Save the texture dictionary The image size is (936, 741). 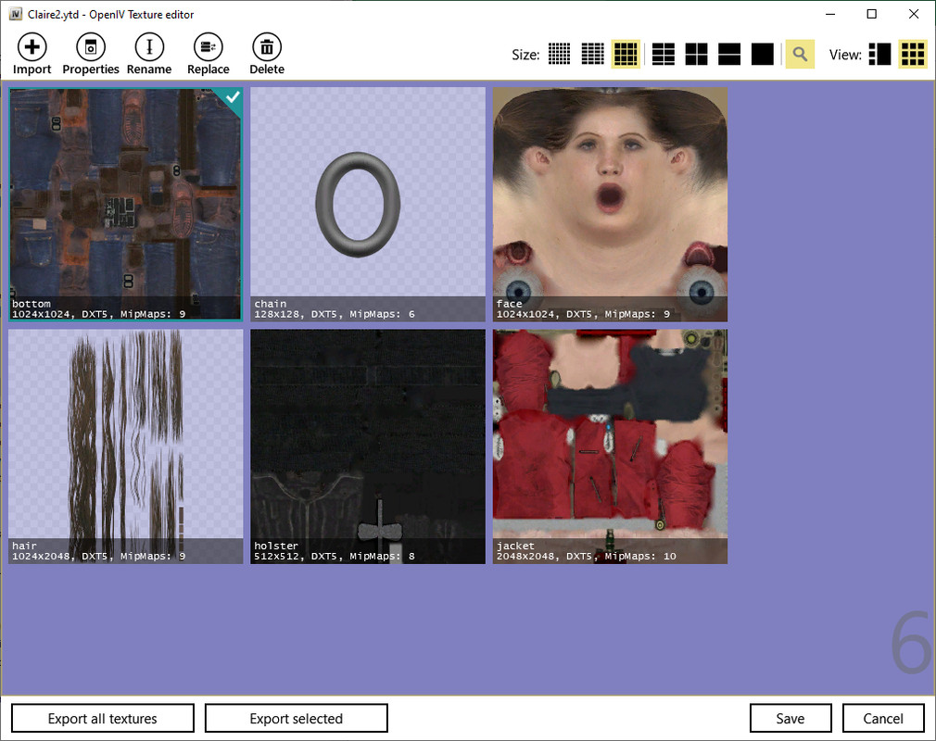791,719
